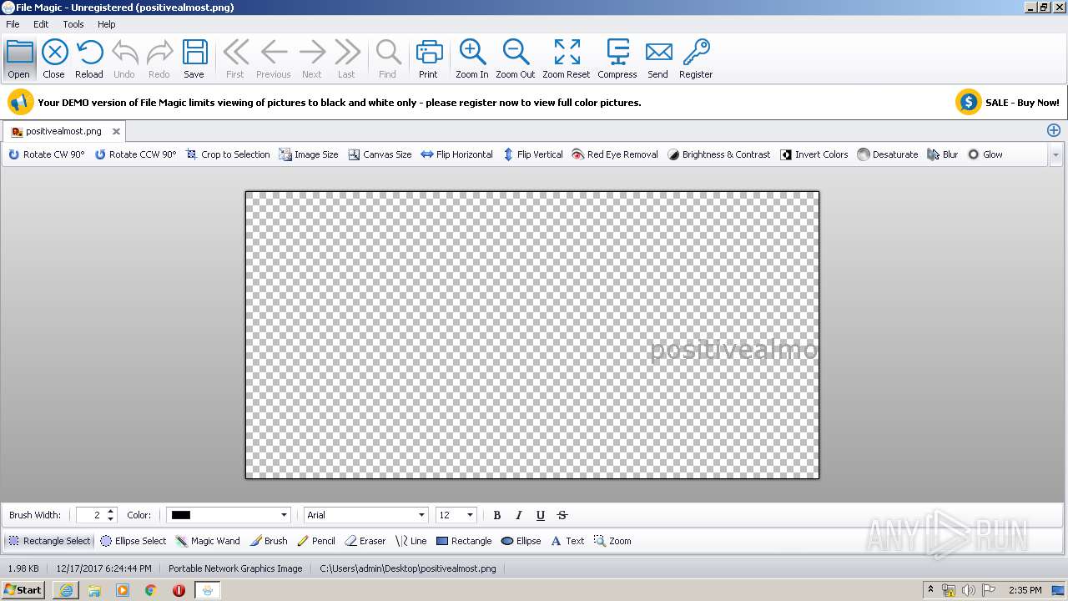Image resolution: width=1068 pixels, height=601 pixels.
Task: Apply Flip Horizontal
Action: coord(456,154)
